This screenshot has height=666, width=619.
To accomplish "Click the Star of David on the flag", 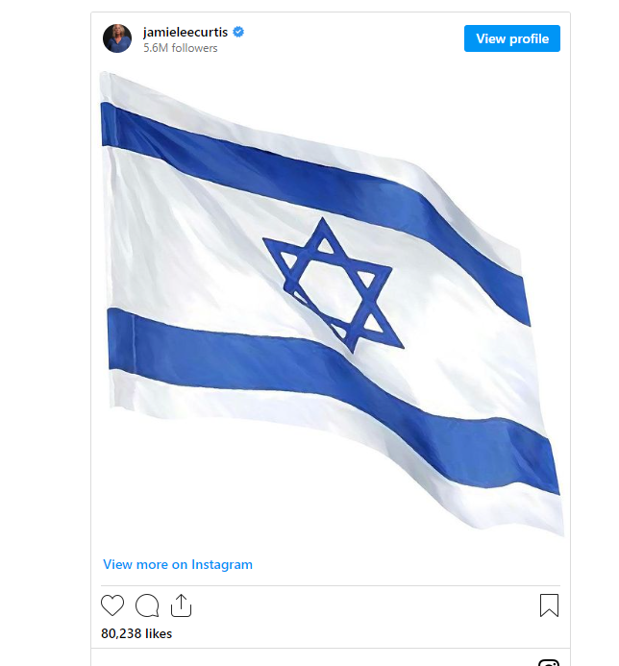I will 334,284.
